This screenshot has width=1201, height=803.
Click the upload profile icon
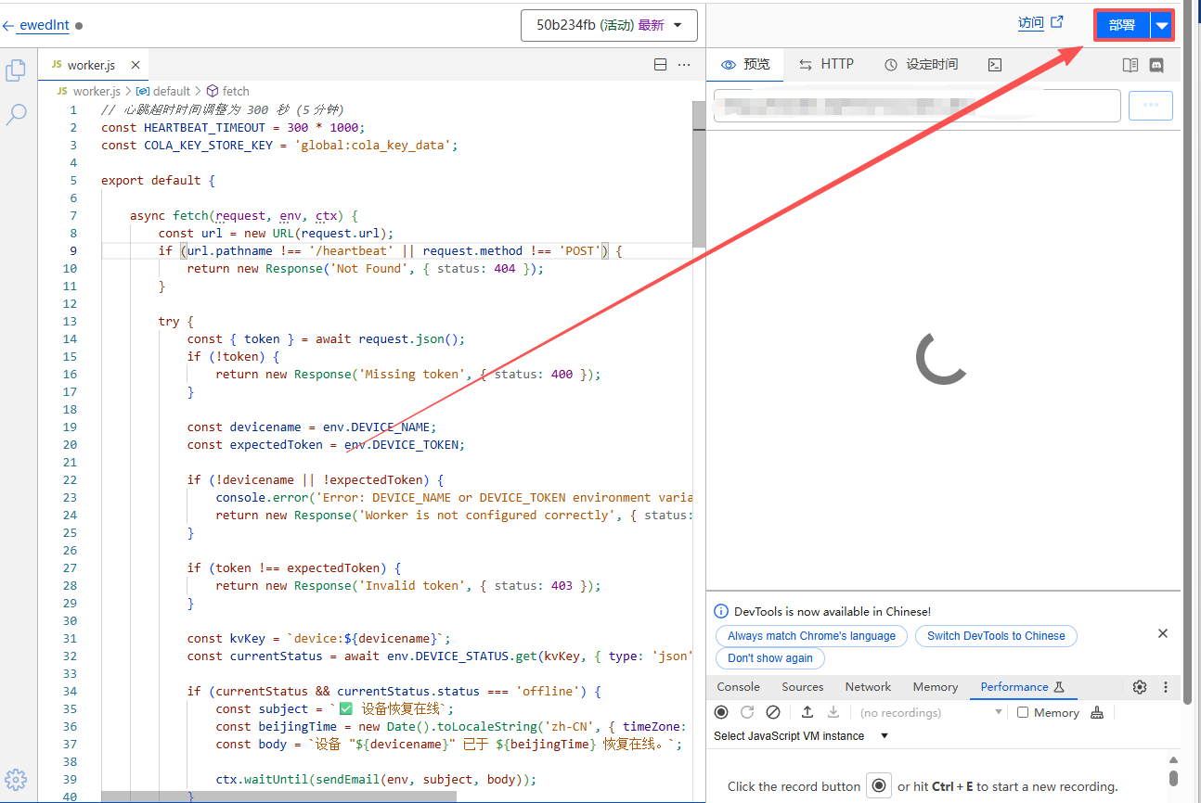(x=807, y=712)
